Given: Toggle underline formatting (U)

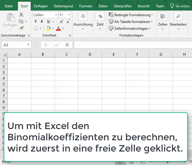Looking at the screenshot, I should coord(49,22).
